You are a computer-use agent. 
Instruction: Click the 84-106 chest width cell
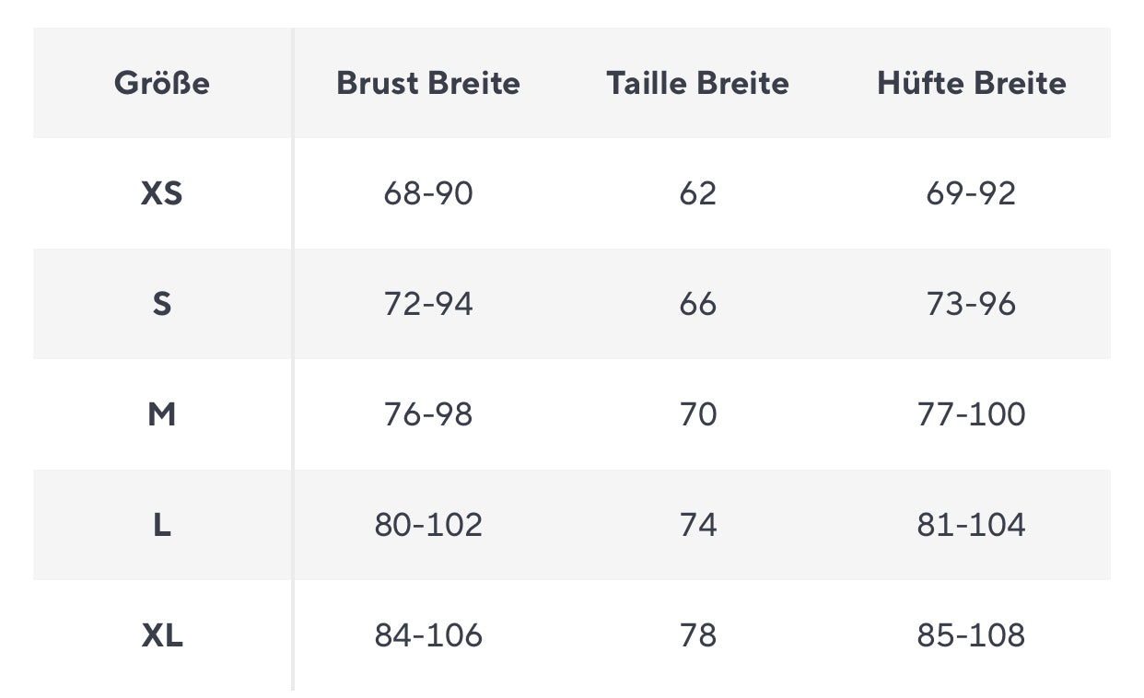point(428,635)
